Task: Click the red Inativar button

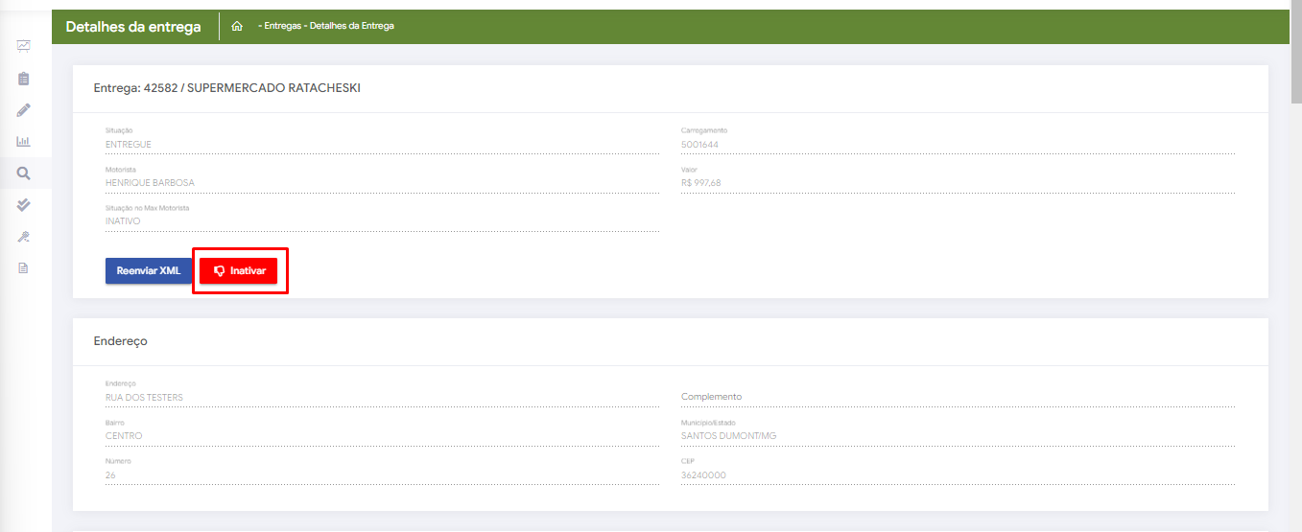Action: (239, 271)
